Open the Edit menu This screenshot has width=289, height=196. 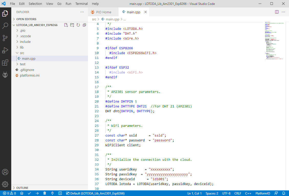(22, 4)
